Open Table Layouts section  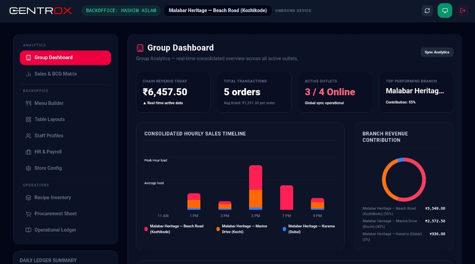65,119
